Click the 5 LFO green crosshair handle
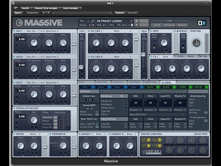221x166 pixels. (x=158, y=87)
